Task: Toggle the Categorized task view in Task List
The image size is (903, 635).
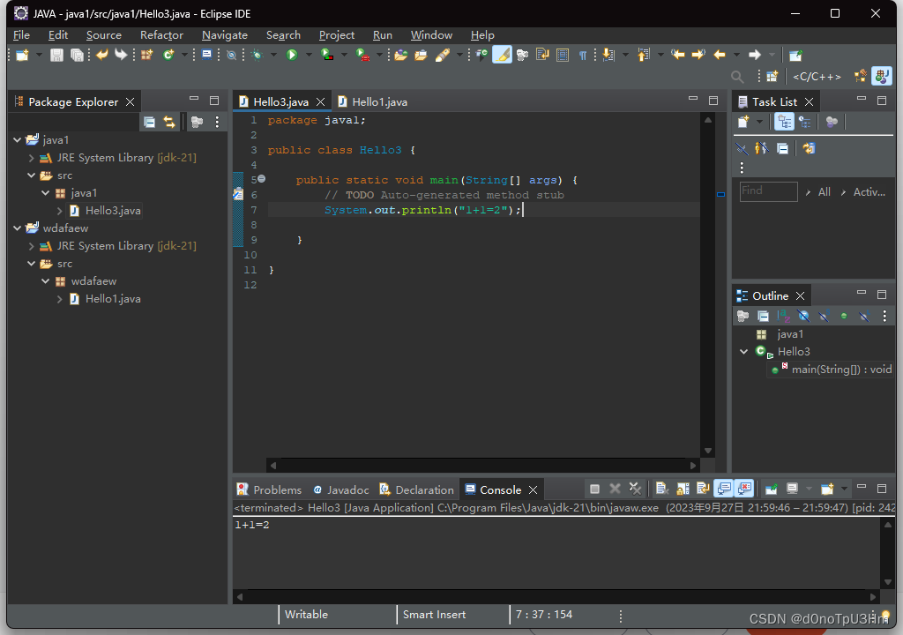Action: 784,122
